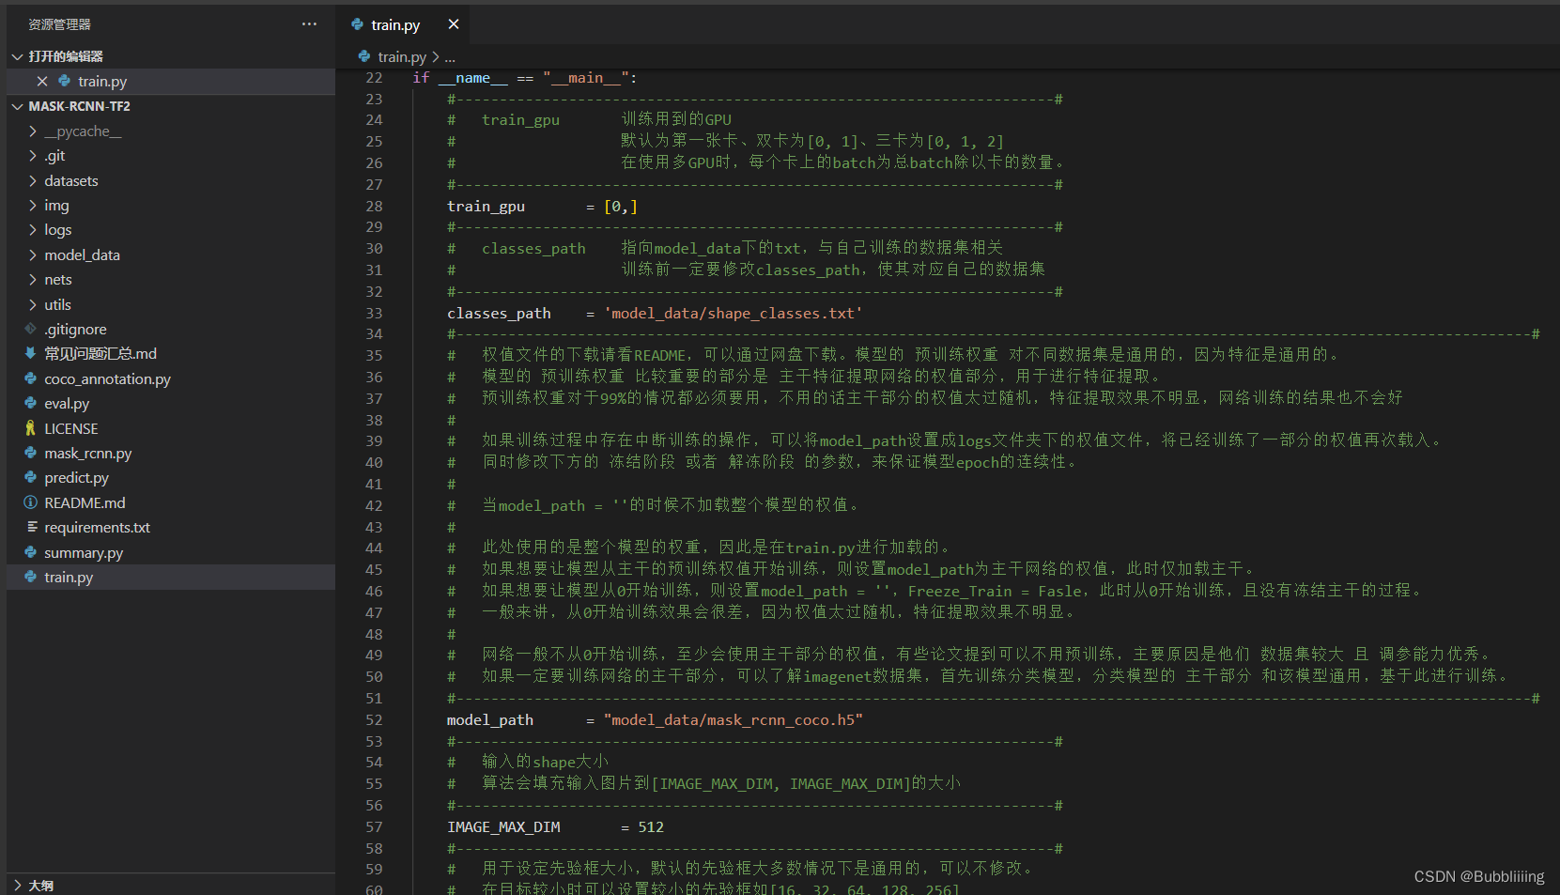Click the Python icon beside predict.py
The width and height of the screenshot is (1560, 895).
click(31, 478)
